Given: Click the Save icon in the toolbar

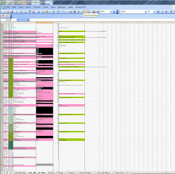Looking at the screenshot, I should [x=12, y=12].
